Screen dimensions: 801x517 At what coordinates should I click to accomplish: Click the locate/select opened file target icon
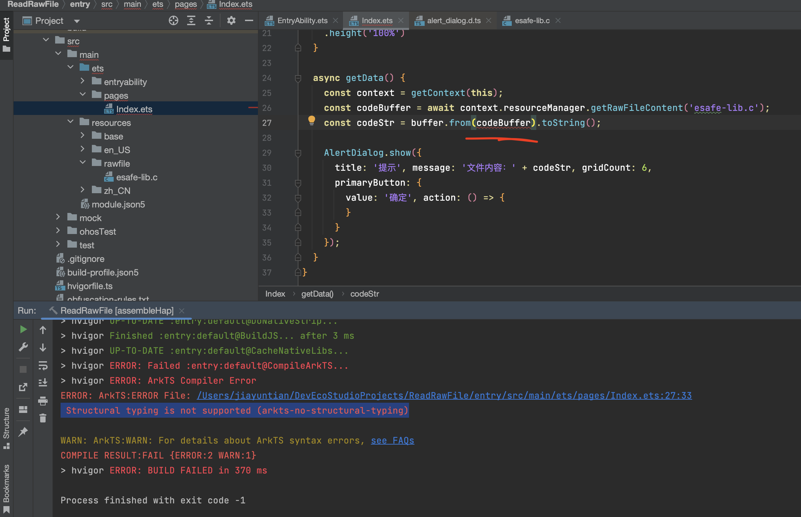pos(174,21)
